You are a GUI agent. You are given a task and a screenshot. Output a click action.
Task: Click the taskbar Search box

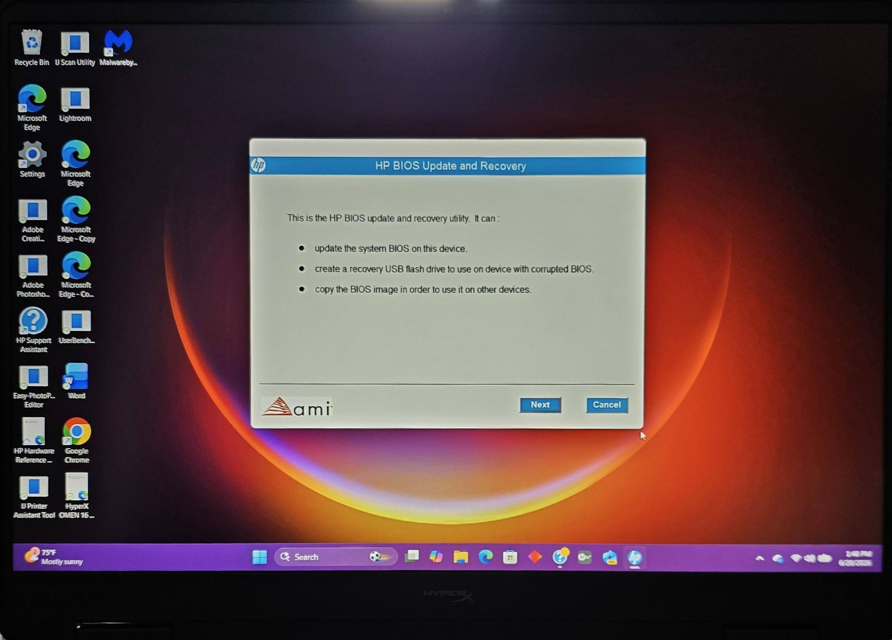(x=336, y=557)
